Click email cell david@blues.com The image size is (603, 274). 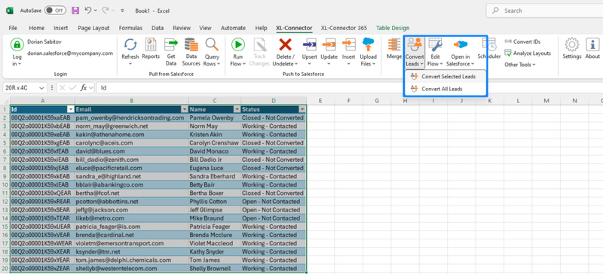pyautogui.click(x=131, y=151)
